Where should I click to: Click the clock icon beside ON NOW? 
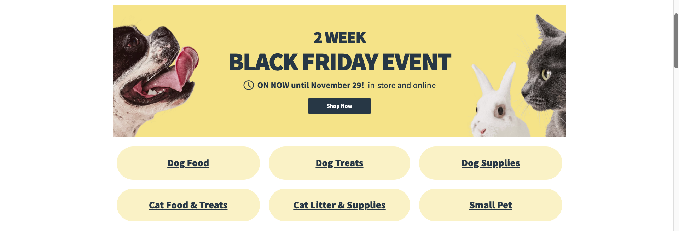click(249, 85)
